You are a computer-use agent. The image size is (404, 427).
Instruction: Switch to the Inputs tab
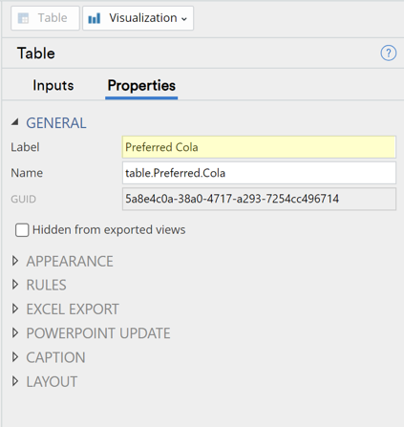(53, 85)
